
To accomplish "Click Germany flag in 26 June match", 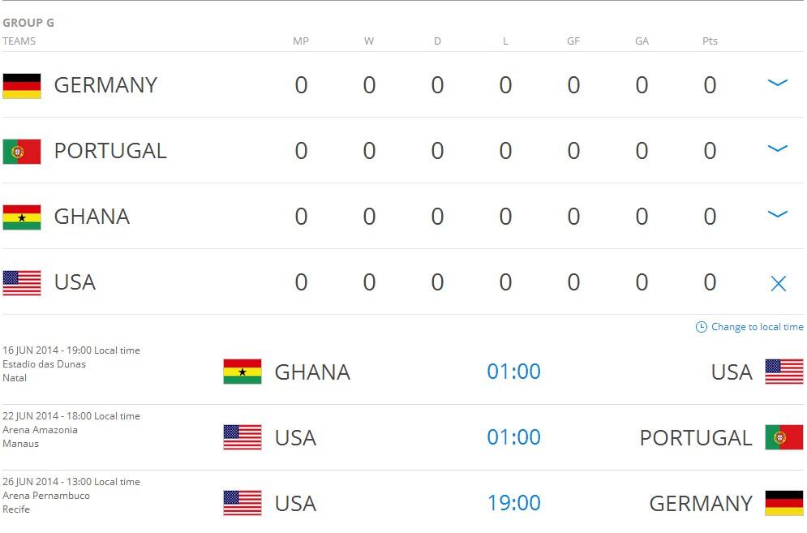I will [x=784, y=503].
